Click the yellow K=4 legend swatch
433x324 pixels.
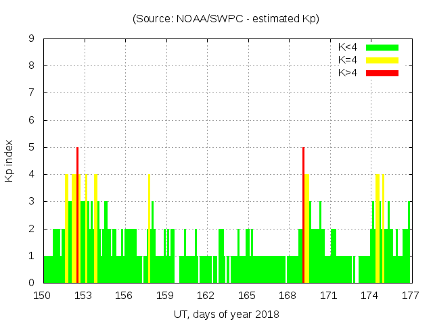coord(382,60)
